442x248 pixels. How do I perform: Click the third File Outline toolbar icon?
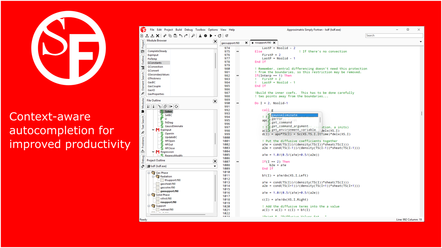[160, 107]
